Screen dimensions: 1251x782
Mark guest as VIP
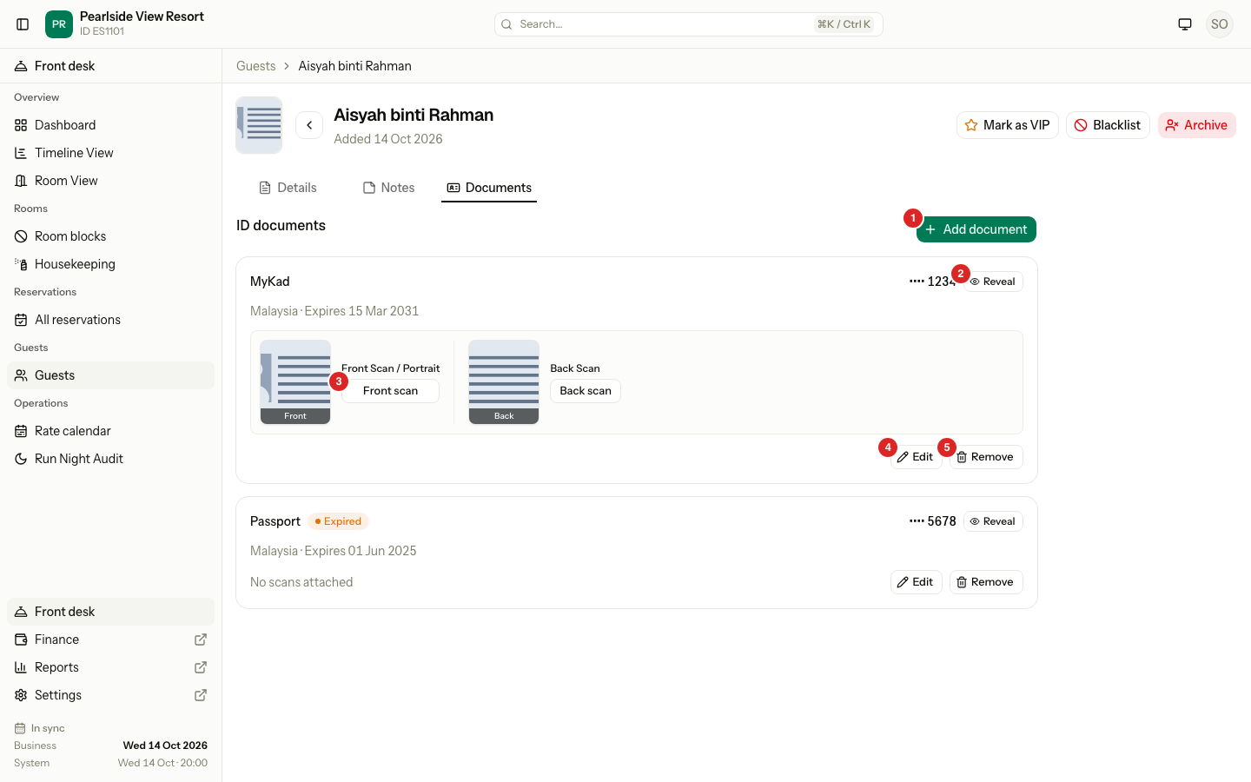click(x=1008, y=125)
